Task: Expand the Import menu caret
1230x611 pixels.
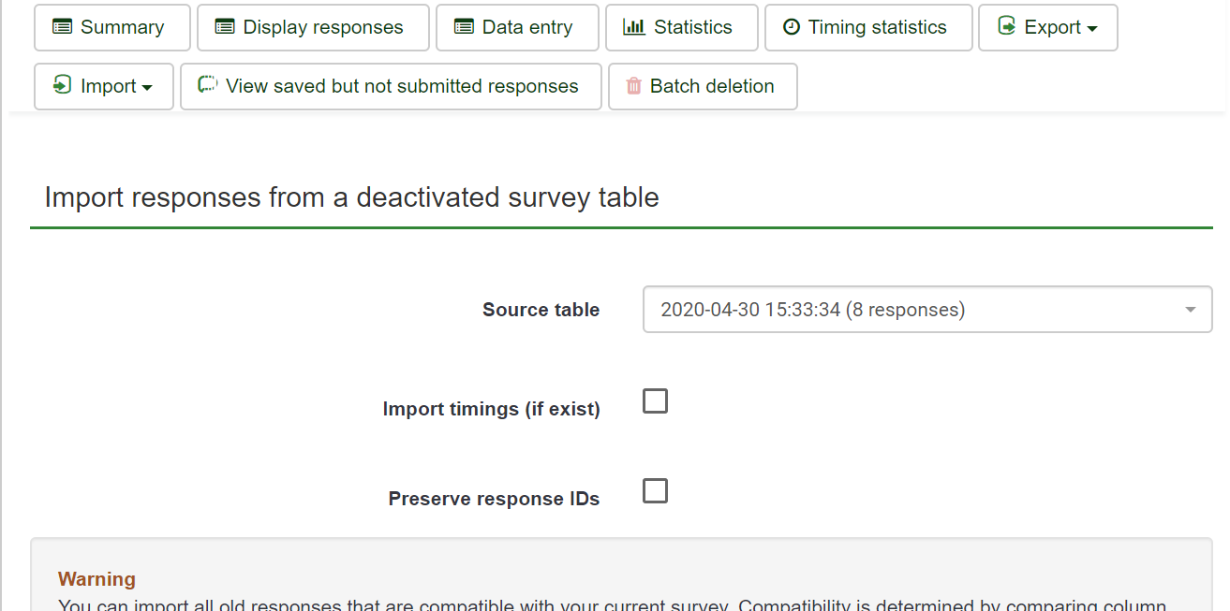Action: [147, 88]
